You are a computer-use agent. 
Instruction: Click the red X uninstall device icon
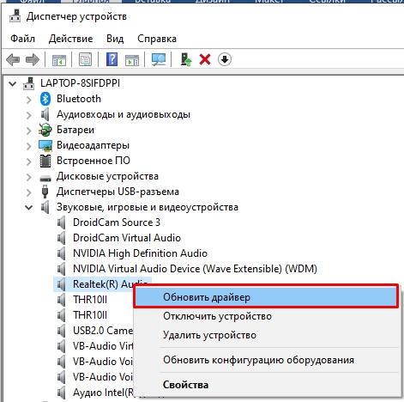205,60
